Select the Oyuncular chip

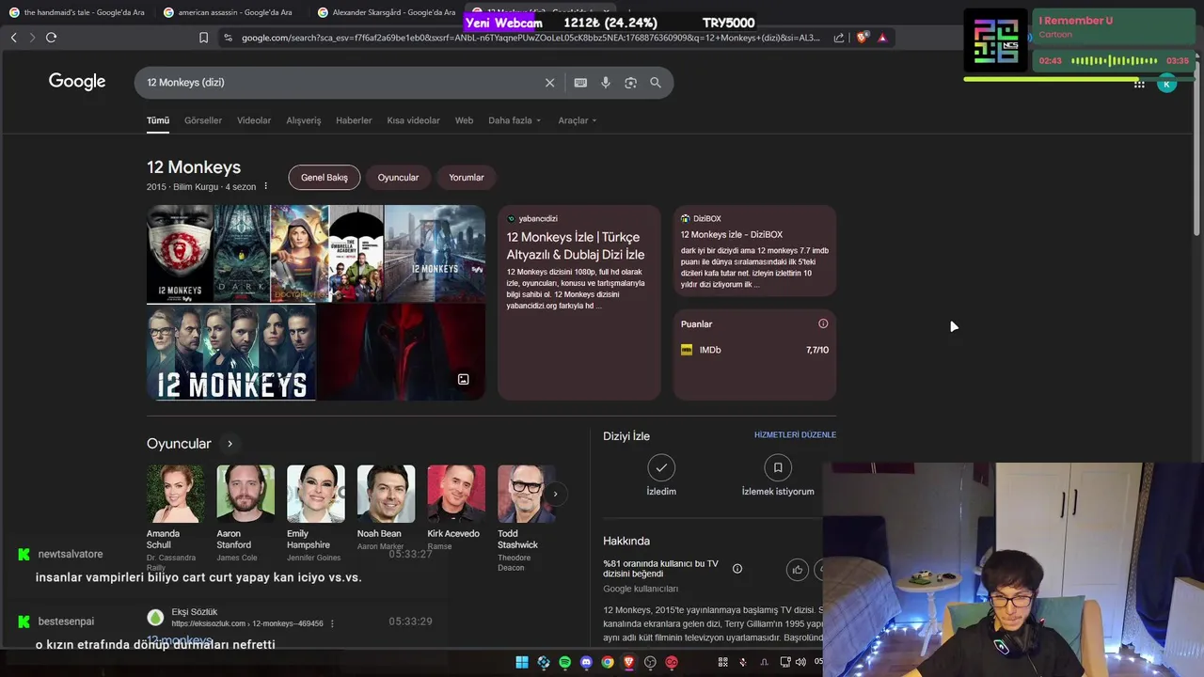tap(398, 177)
